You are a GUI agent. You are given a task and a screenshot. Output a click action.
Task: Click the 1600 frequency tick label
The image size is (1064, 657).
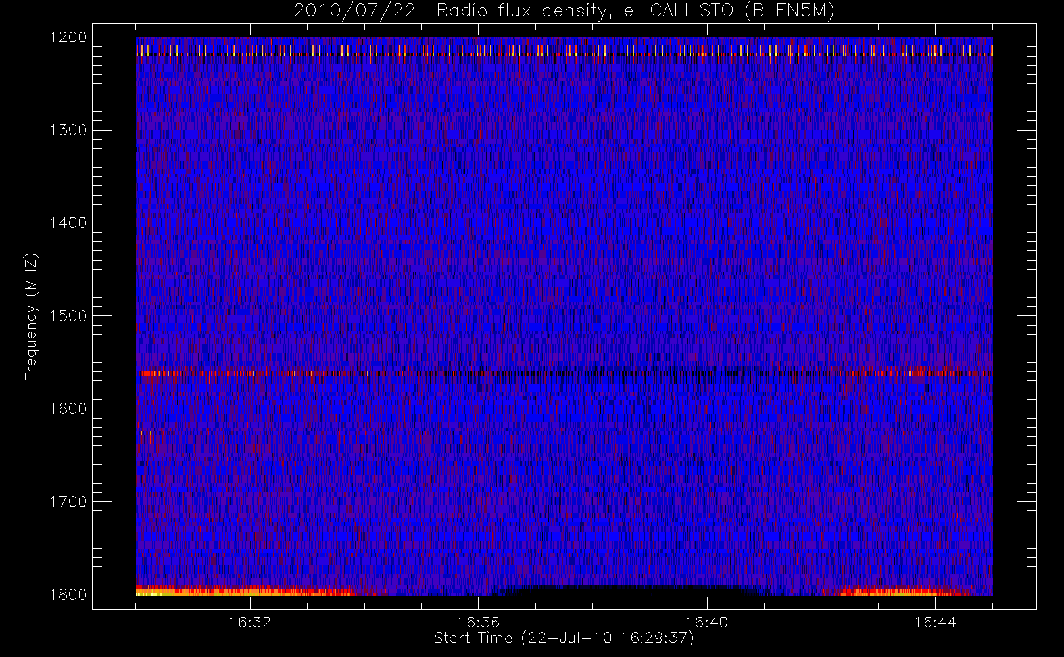(68, 409)
